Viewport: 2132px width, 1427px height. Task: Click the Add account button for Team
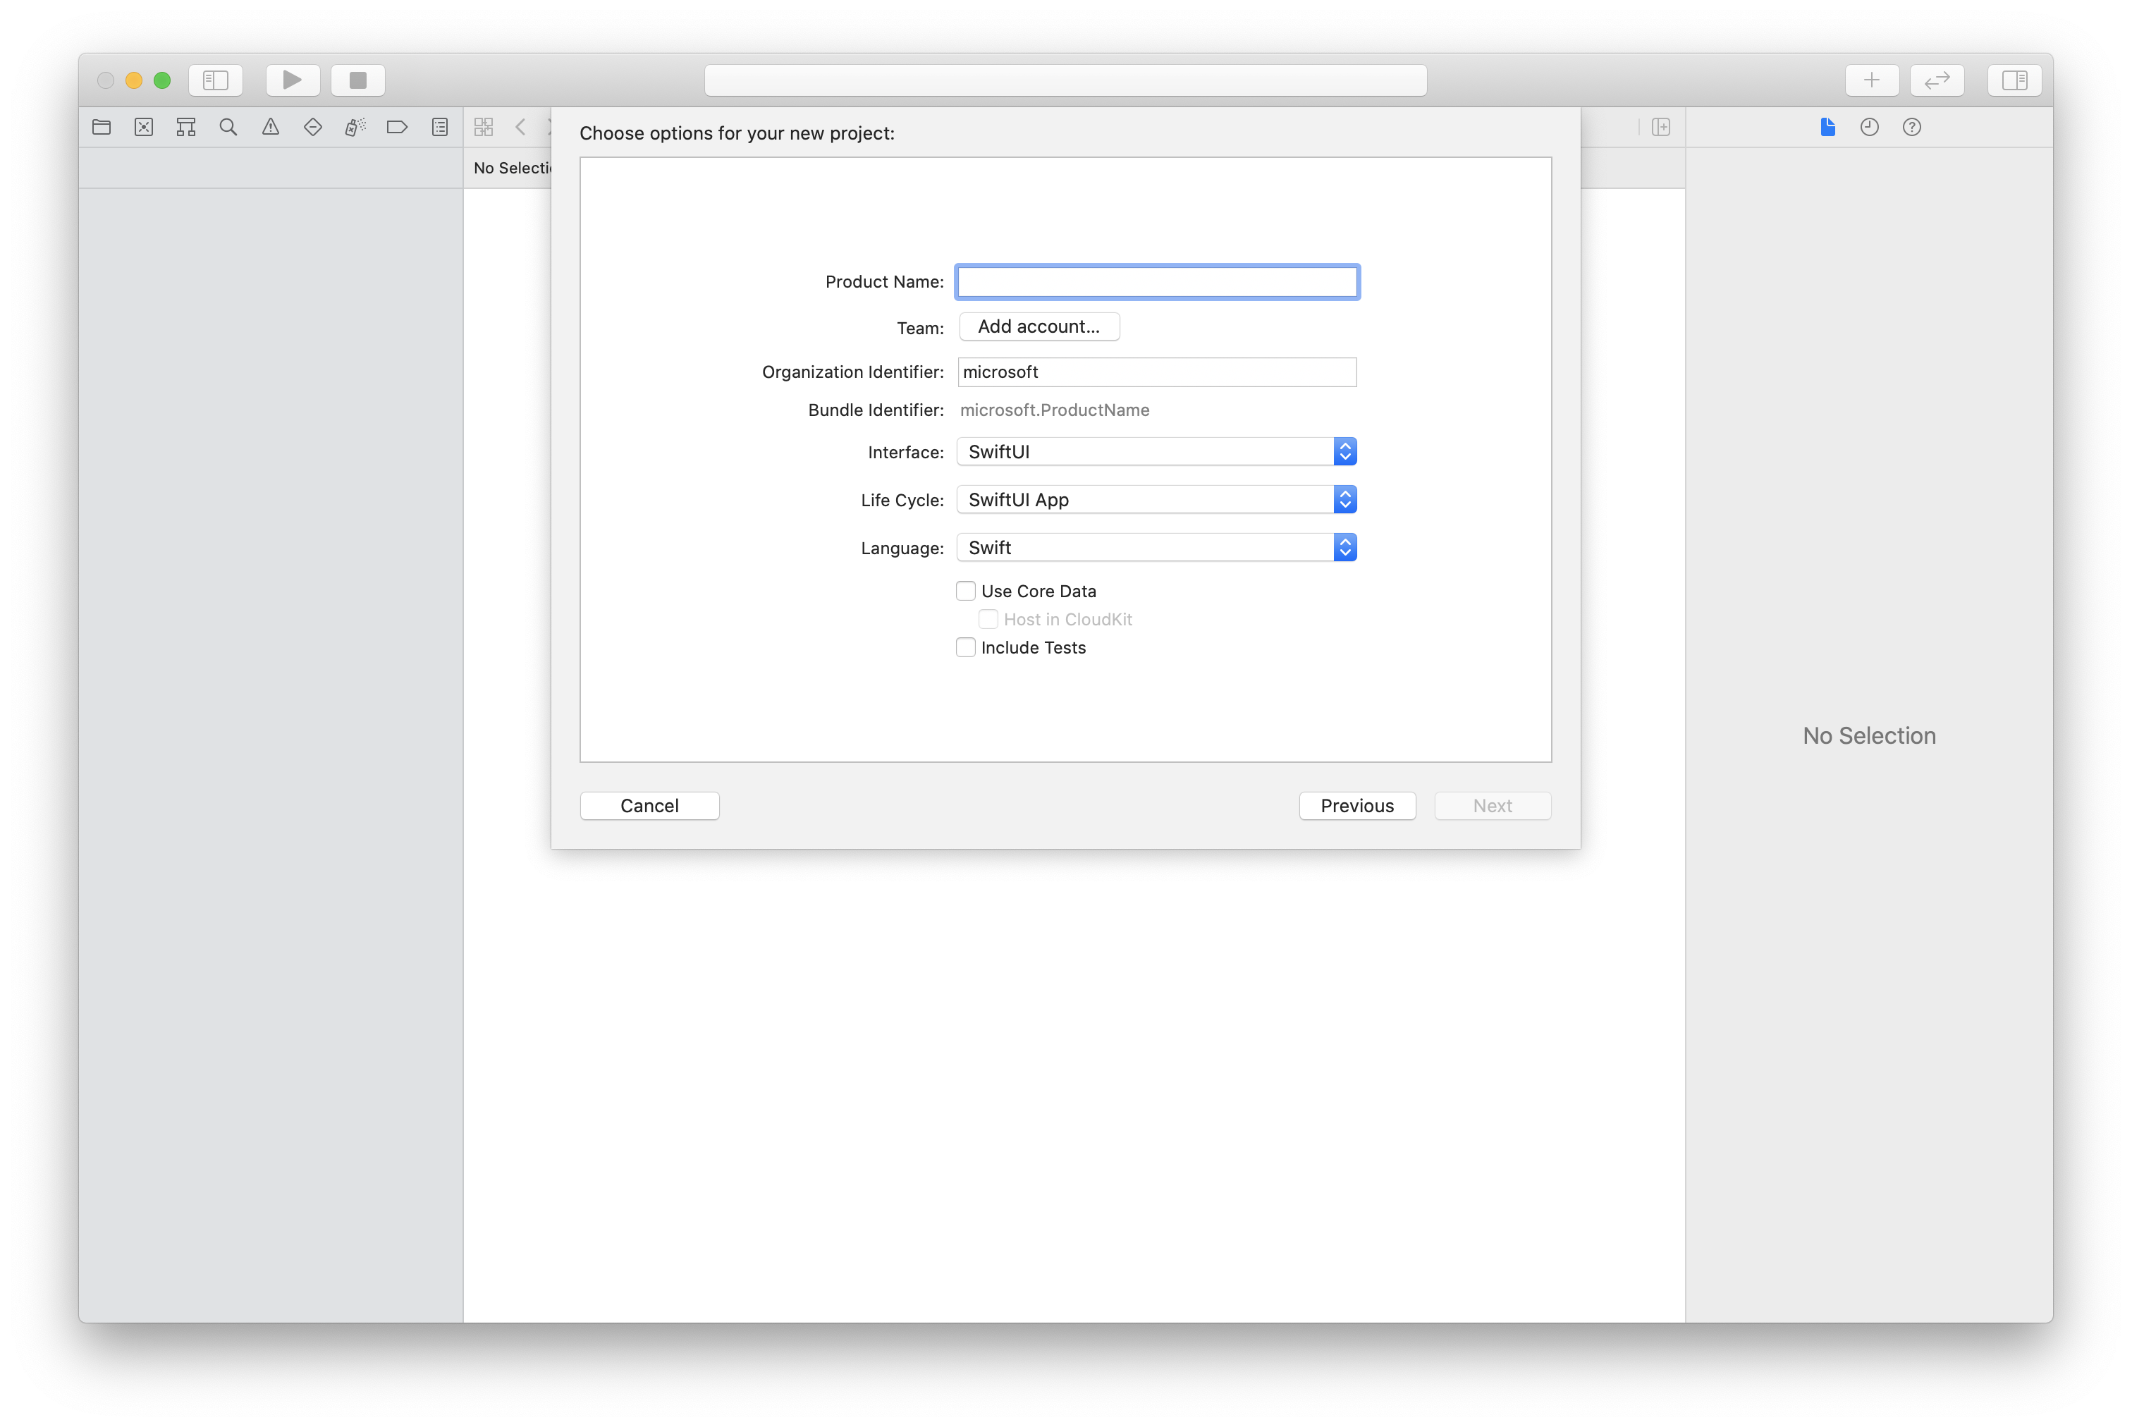pos(1036,325)
